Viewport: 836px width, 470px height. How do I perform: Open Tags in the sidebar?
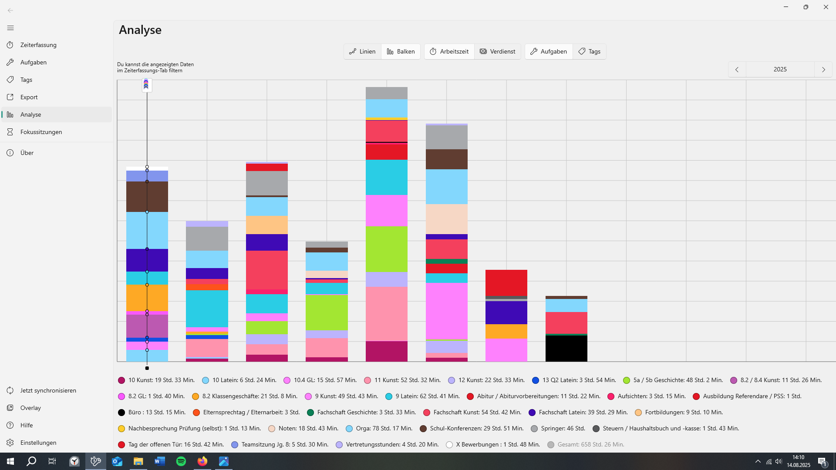(26, 80)
